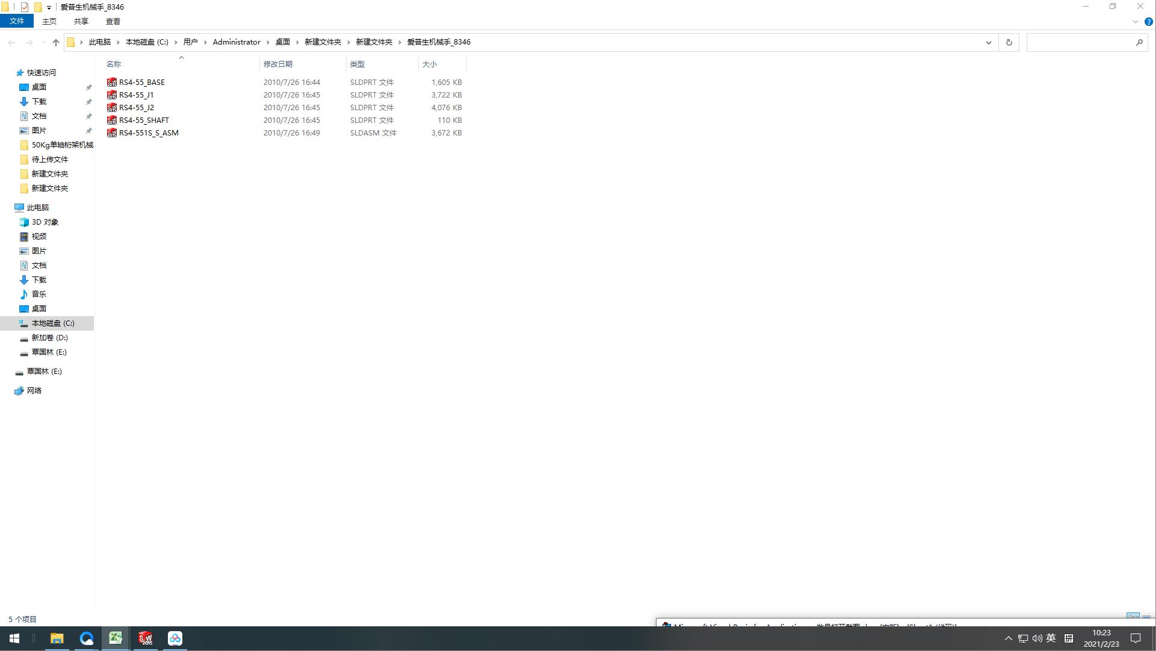
Task: Refresh the current folder view
Action: [1009, 42]
